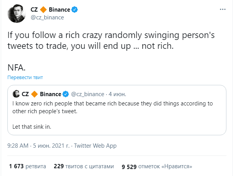View the 1 673 ретвита list
This screenshot has width=233, height=176.
(x=27, y=166)
